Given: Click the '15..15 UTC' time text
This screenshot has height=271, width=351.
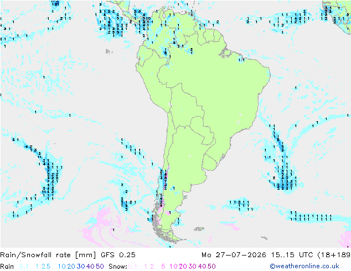Looking at the screenshot, I should point(292,255).
